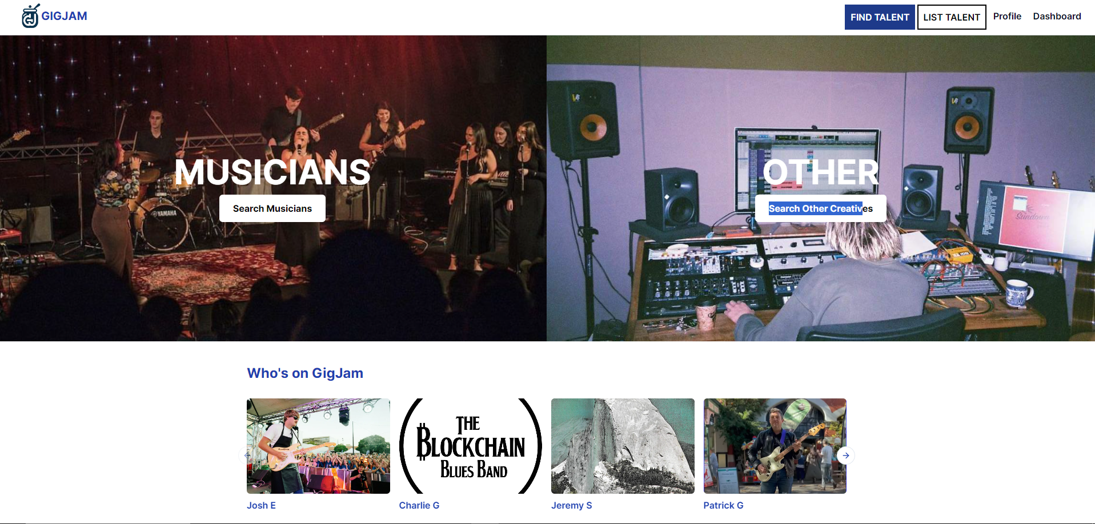Open the FIND TALENT button
1095x524 pixels.
(x=880, y=17)
